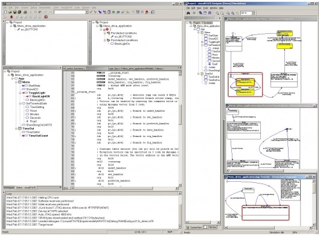Click the rightmost debugger icon in top toolbar

point(153,12)
